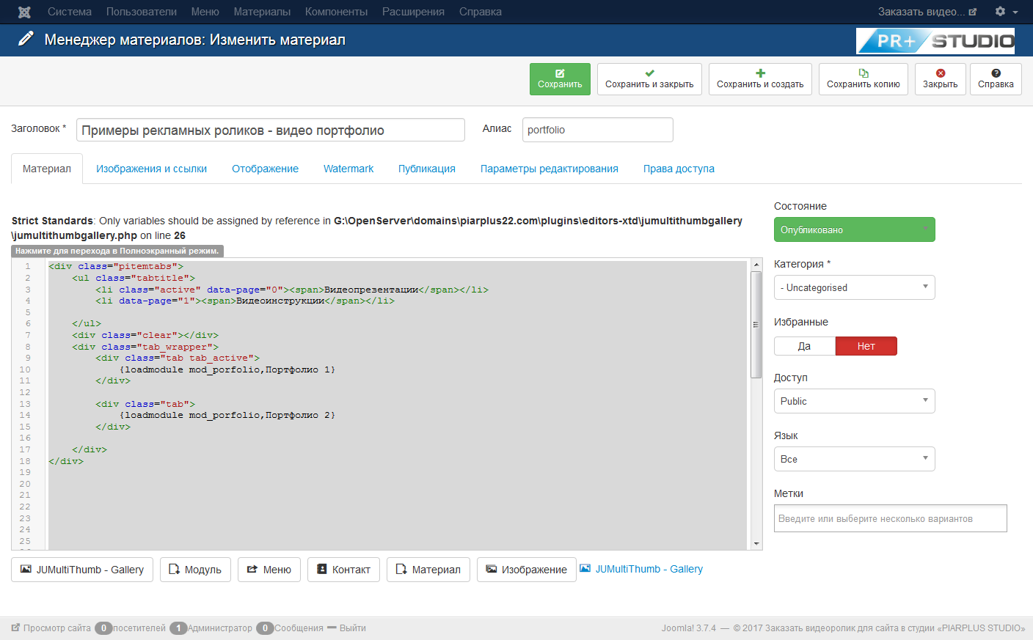Screen dimensions: 1033x640
Task: Toggle fullscreen editor mode bar
Action: 117,251
